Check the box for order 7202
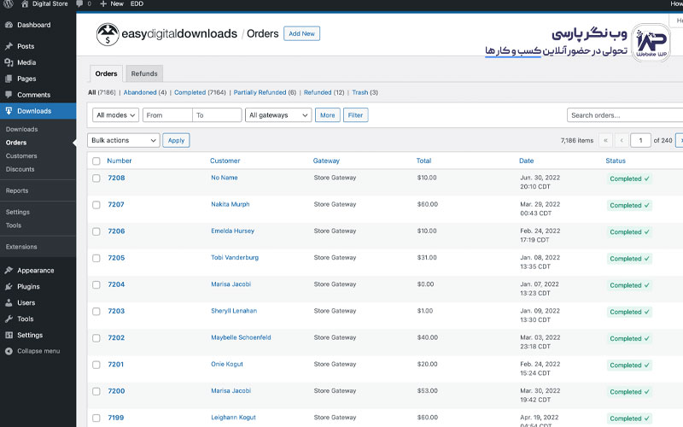This screenshot has width=683, height=427. [96, 337]
